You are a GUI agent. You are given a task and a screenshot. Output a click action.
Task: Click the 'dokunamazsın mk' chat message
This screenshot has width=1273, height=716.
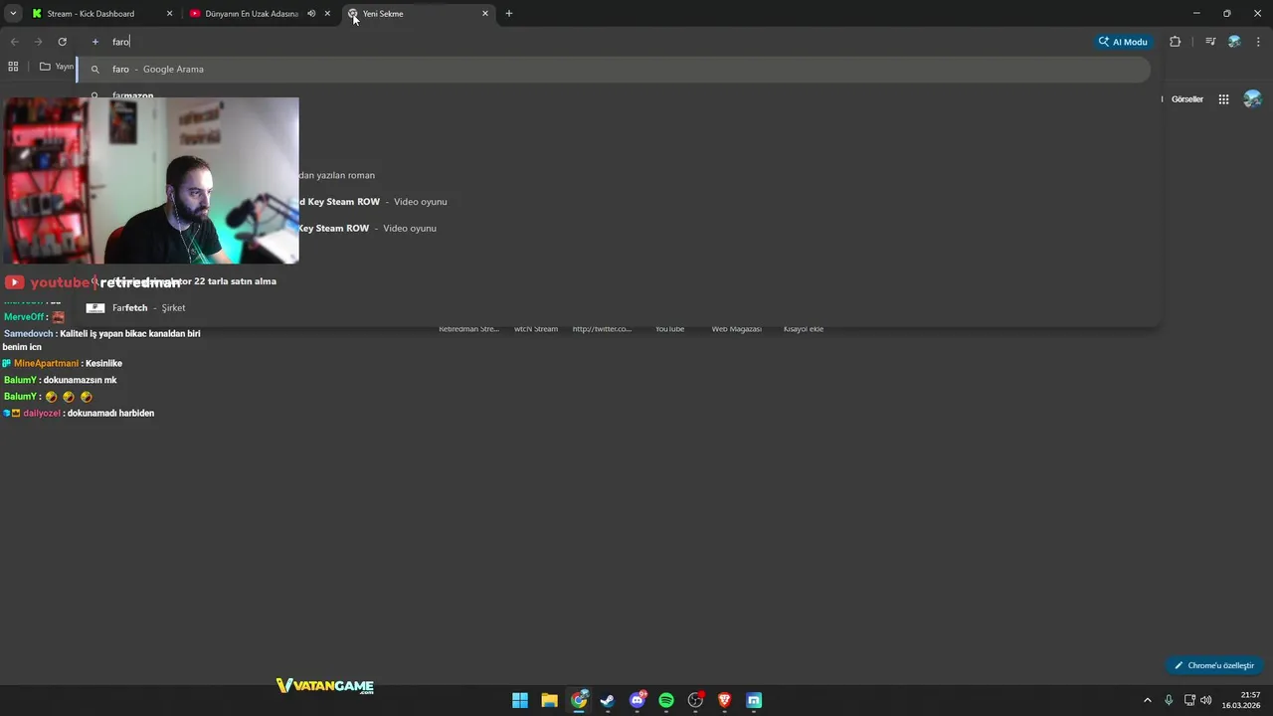(x=80, y=381)
